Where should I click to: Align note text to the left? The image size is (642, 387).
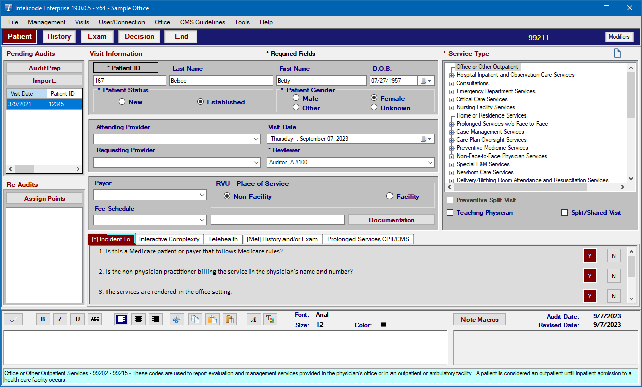(121, 319)
